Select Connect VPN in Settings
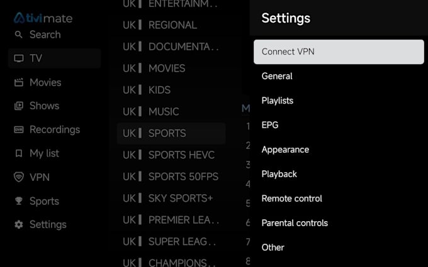Viewport: 428px width, 267px height. (339, 52)
